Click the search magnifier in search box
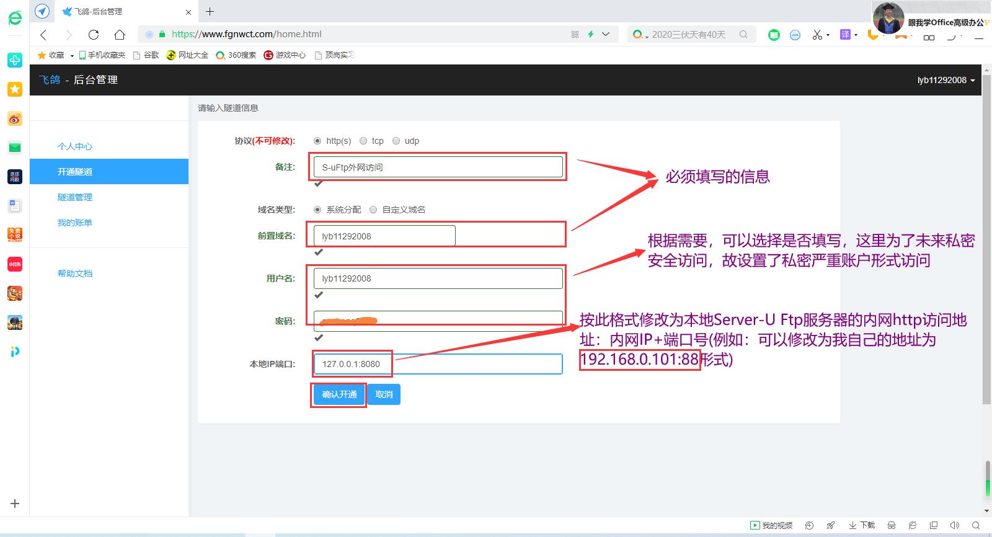This screenshot has height=537, width=992. point(743,35)
